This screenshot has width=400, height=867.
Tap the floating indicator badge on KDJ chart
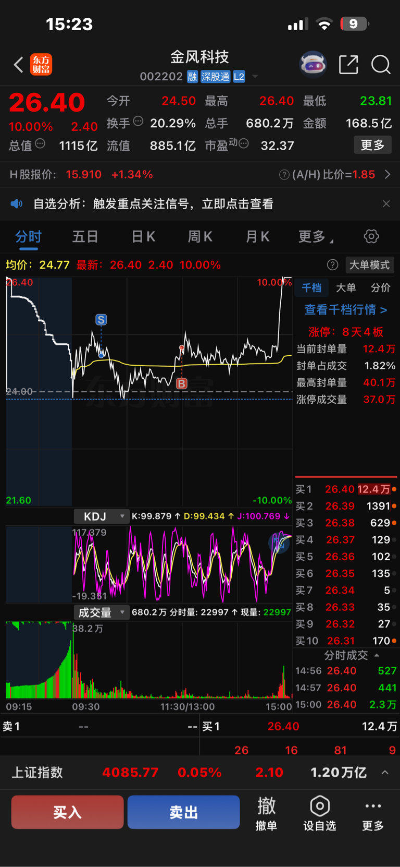(x=279, y=544)
